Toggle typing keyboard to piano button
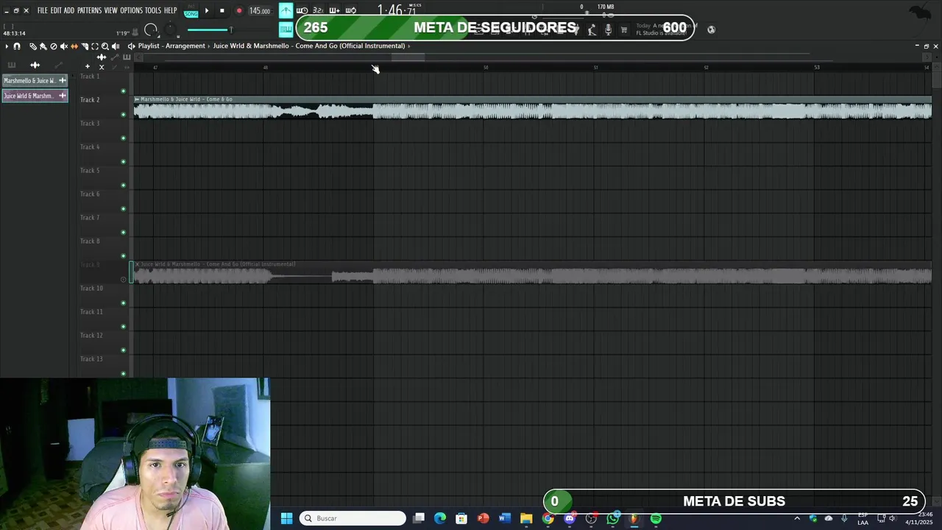The height and width of the screenshot is (530, 942). pyautogui.click(x=286, y=29)
